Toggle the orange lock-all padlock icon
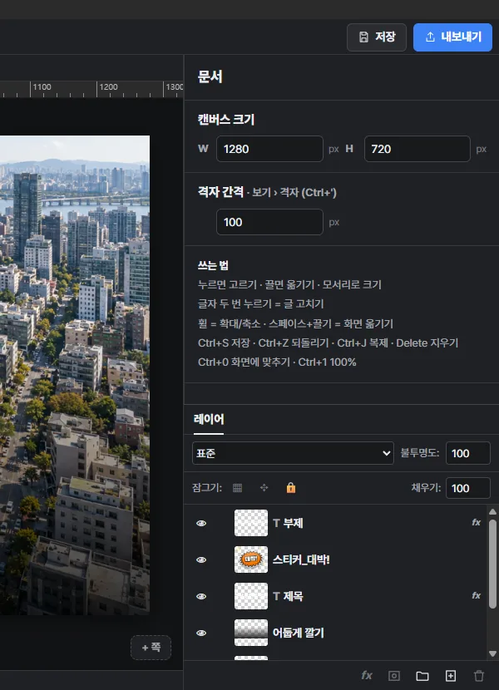The width and height of the screenshot is (499, 690). 291,488
